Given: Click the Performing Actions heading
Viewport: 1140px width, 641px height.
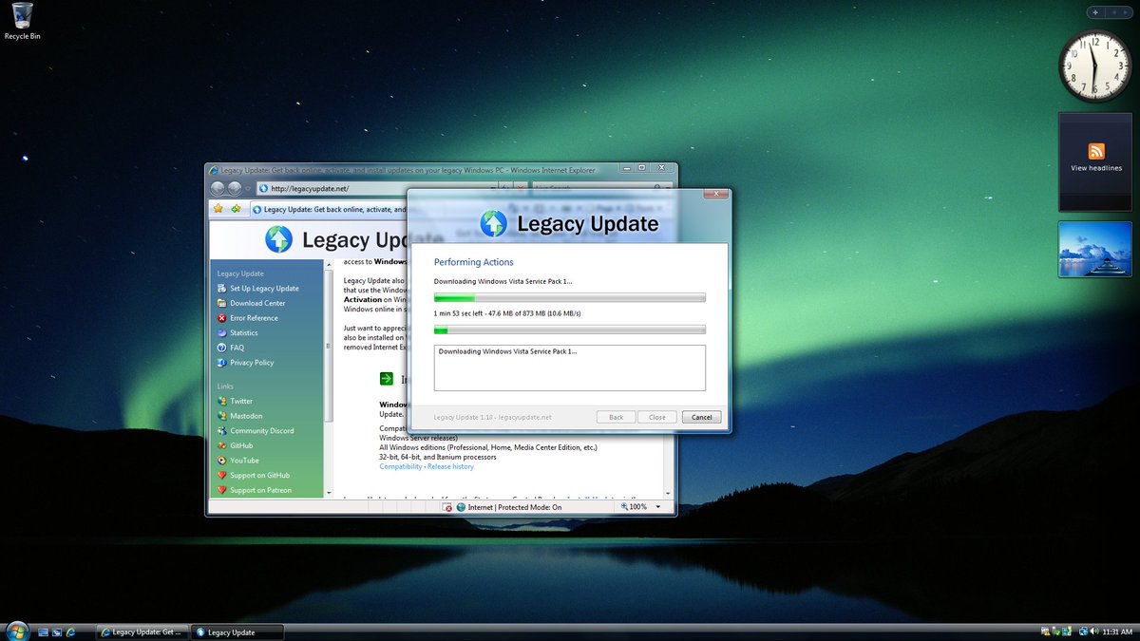Looking at the screenshot, I should coord(473,262).
